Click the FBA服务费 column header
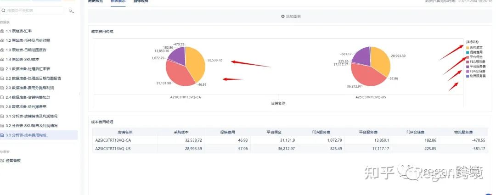496x195 pixels. 321,132
